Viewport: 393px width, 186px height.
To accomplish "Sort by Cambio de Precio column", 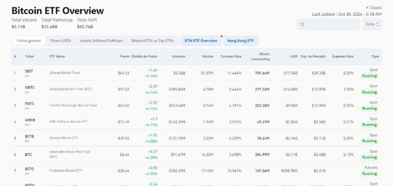I will (x=144, y=57).
